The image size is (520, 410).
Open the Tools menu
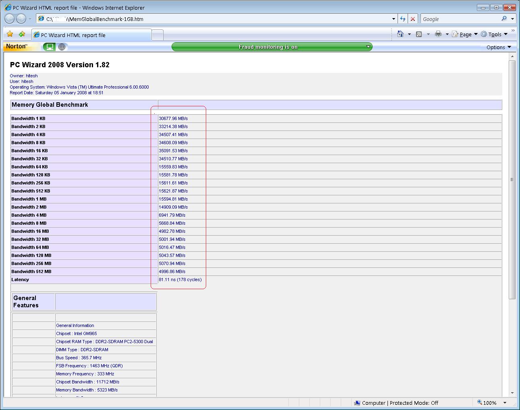tap(494, 34)
